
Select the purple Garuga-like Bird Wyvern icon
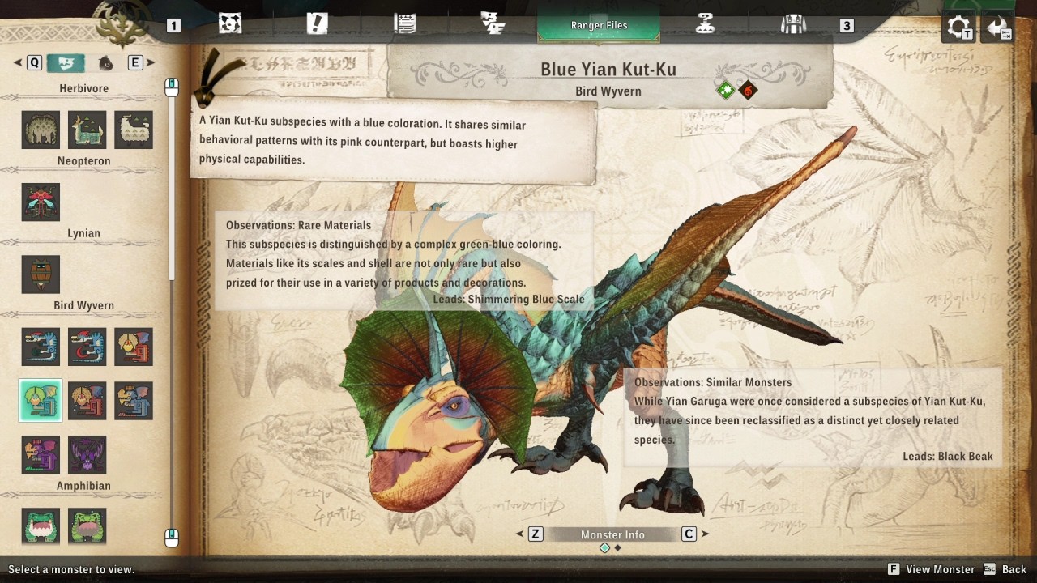pos(41,455)
